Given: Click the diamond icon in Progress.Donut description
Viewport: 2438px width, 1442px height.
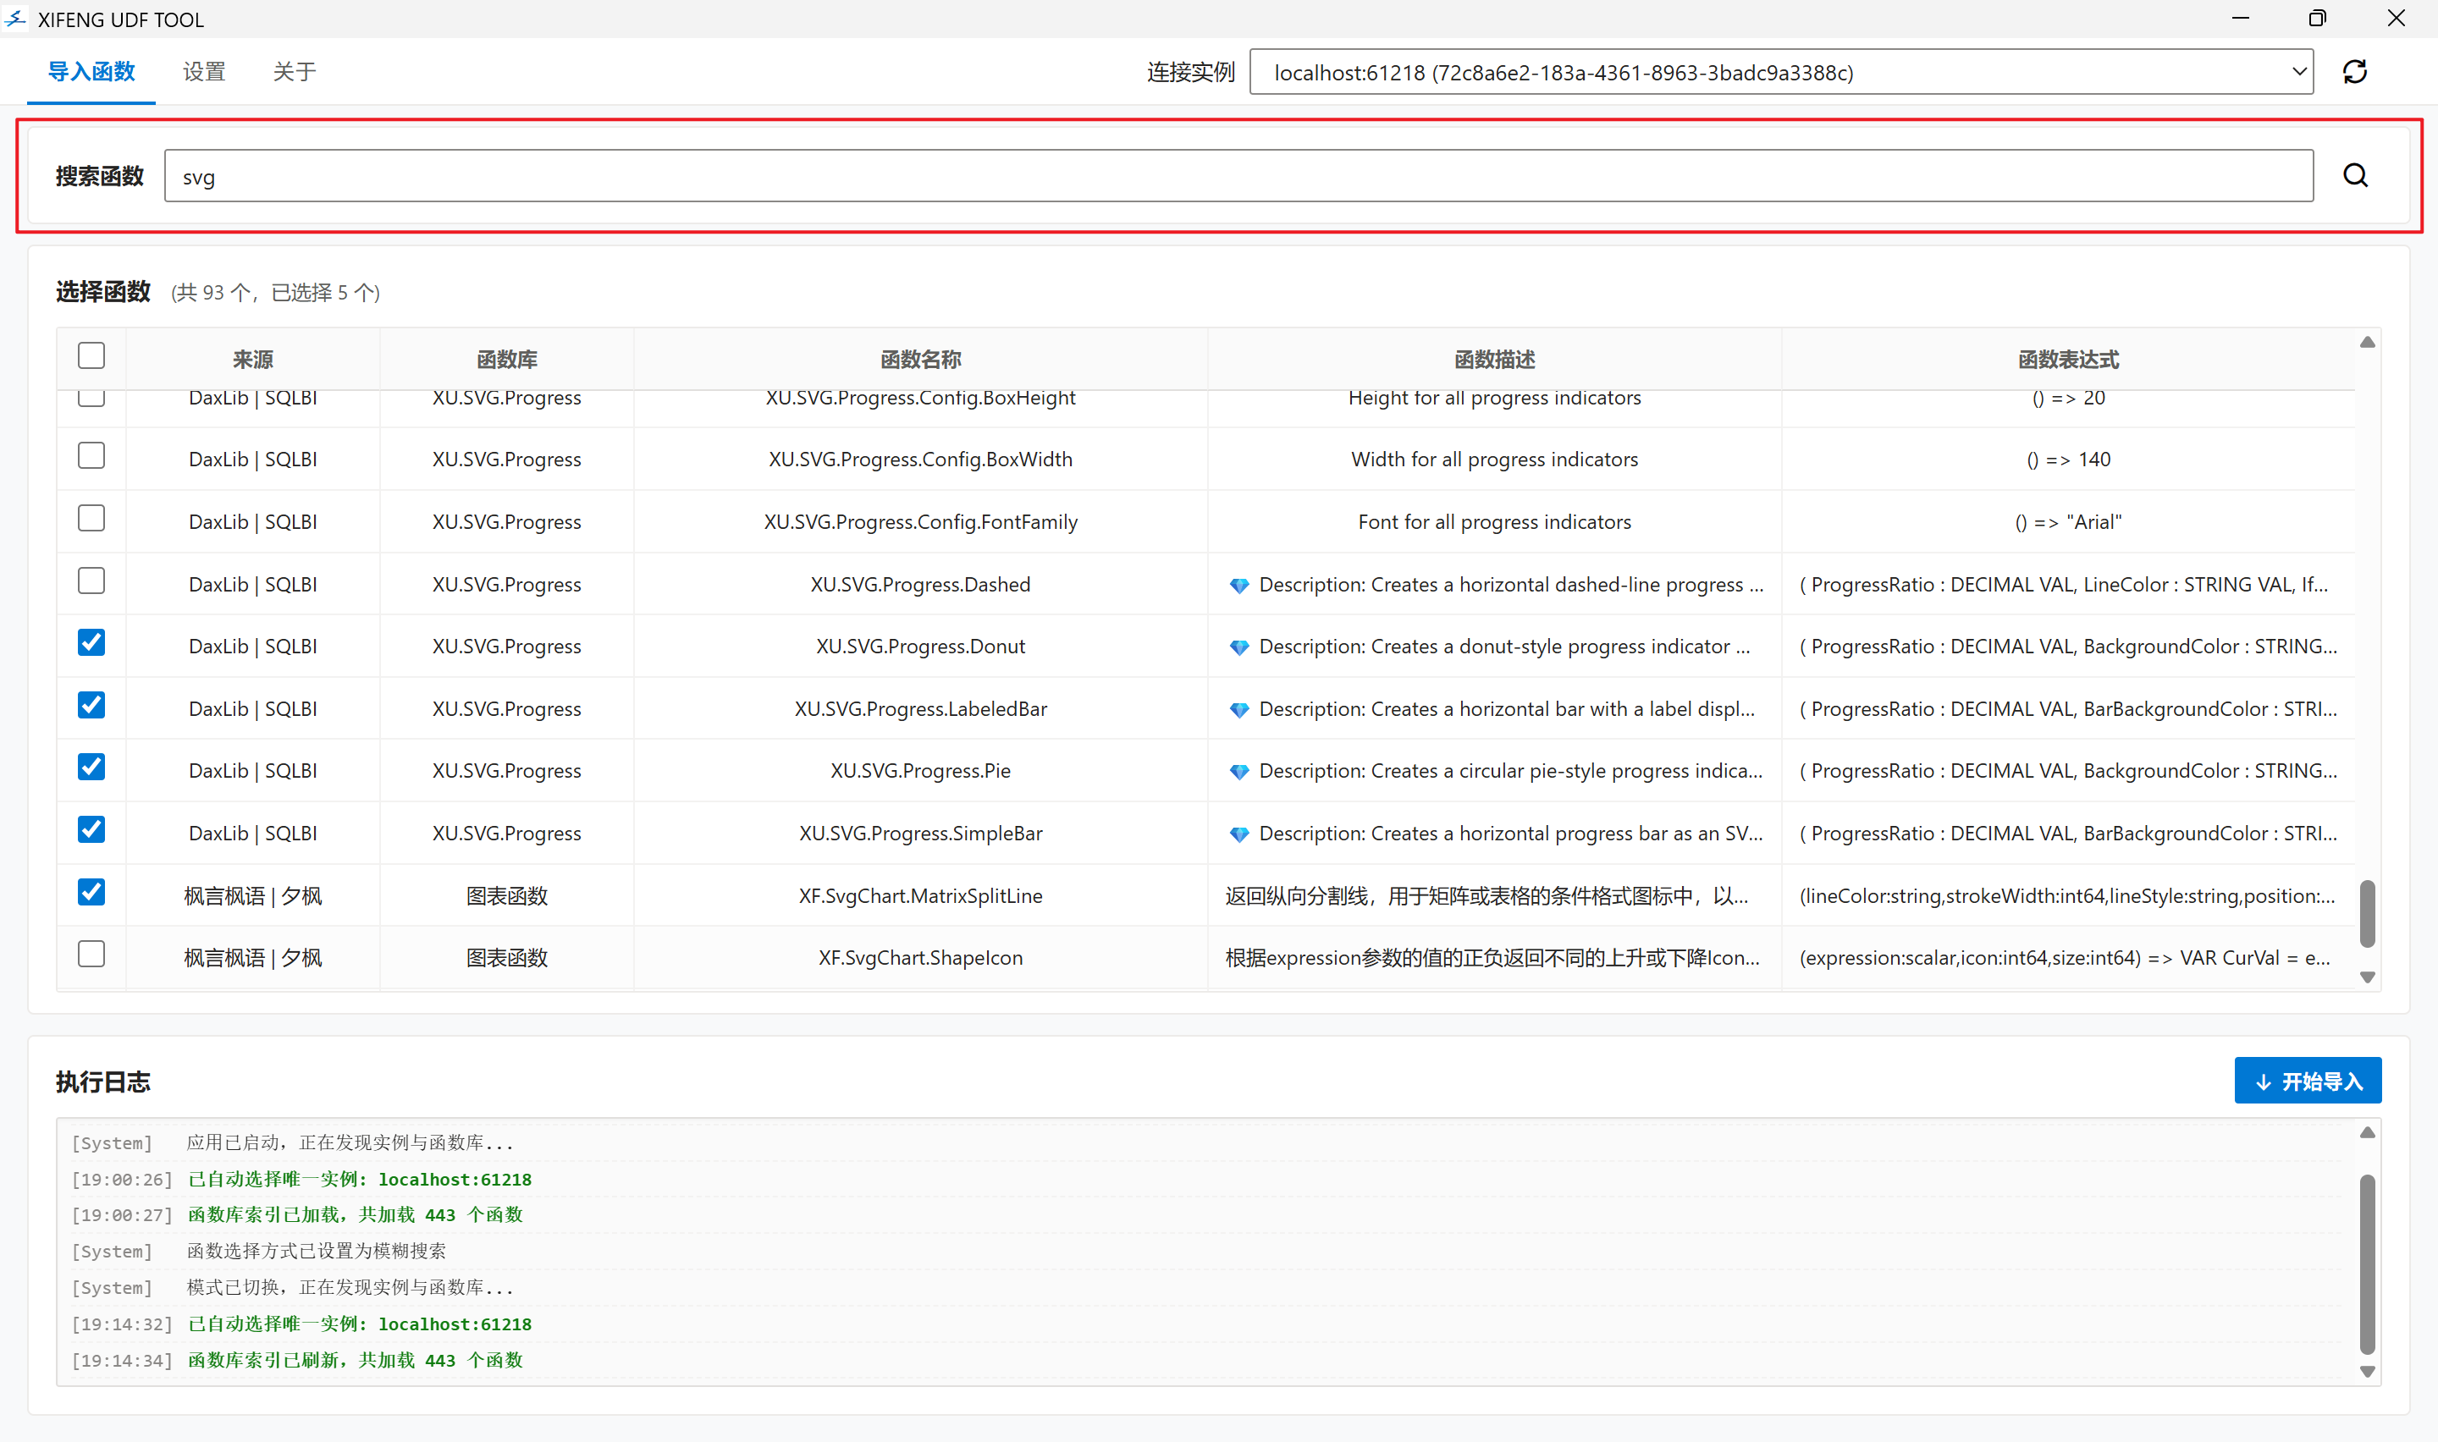Looking at the screenshot, I should (x=1239, y=647).
